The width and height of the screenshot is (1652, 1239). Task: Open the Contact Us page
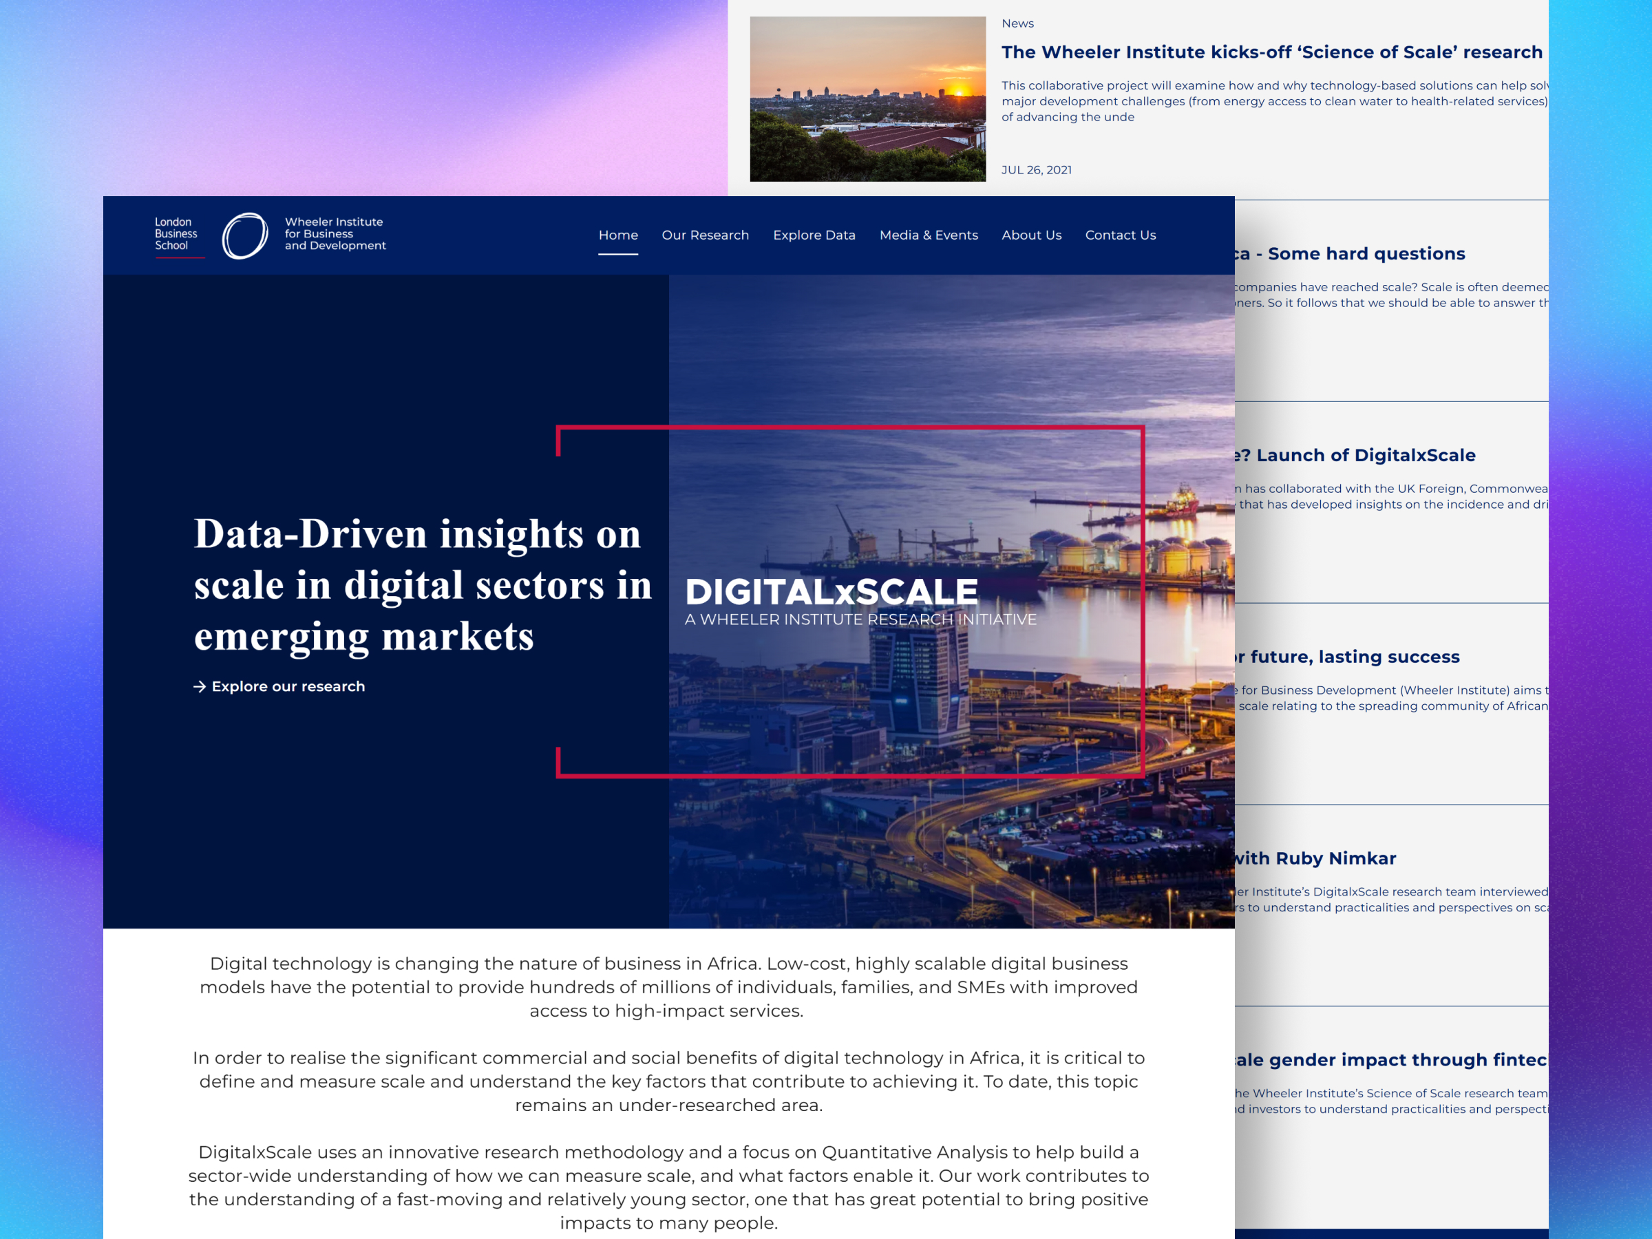(1120, 235)
